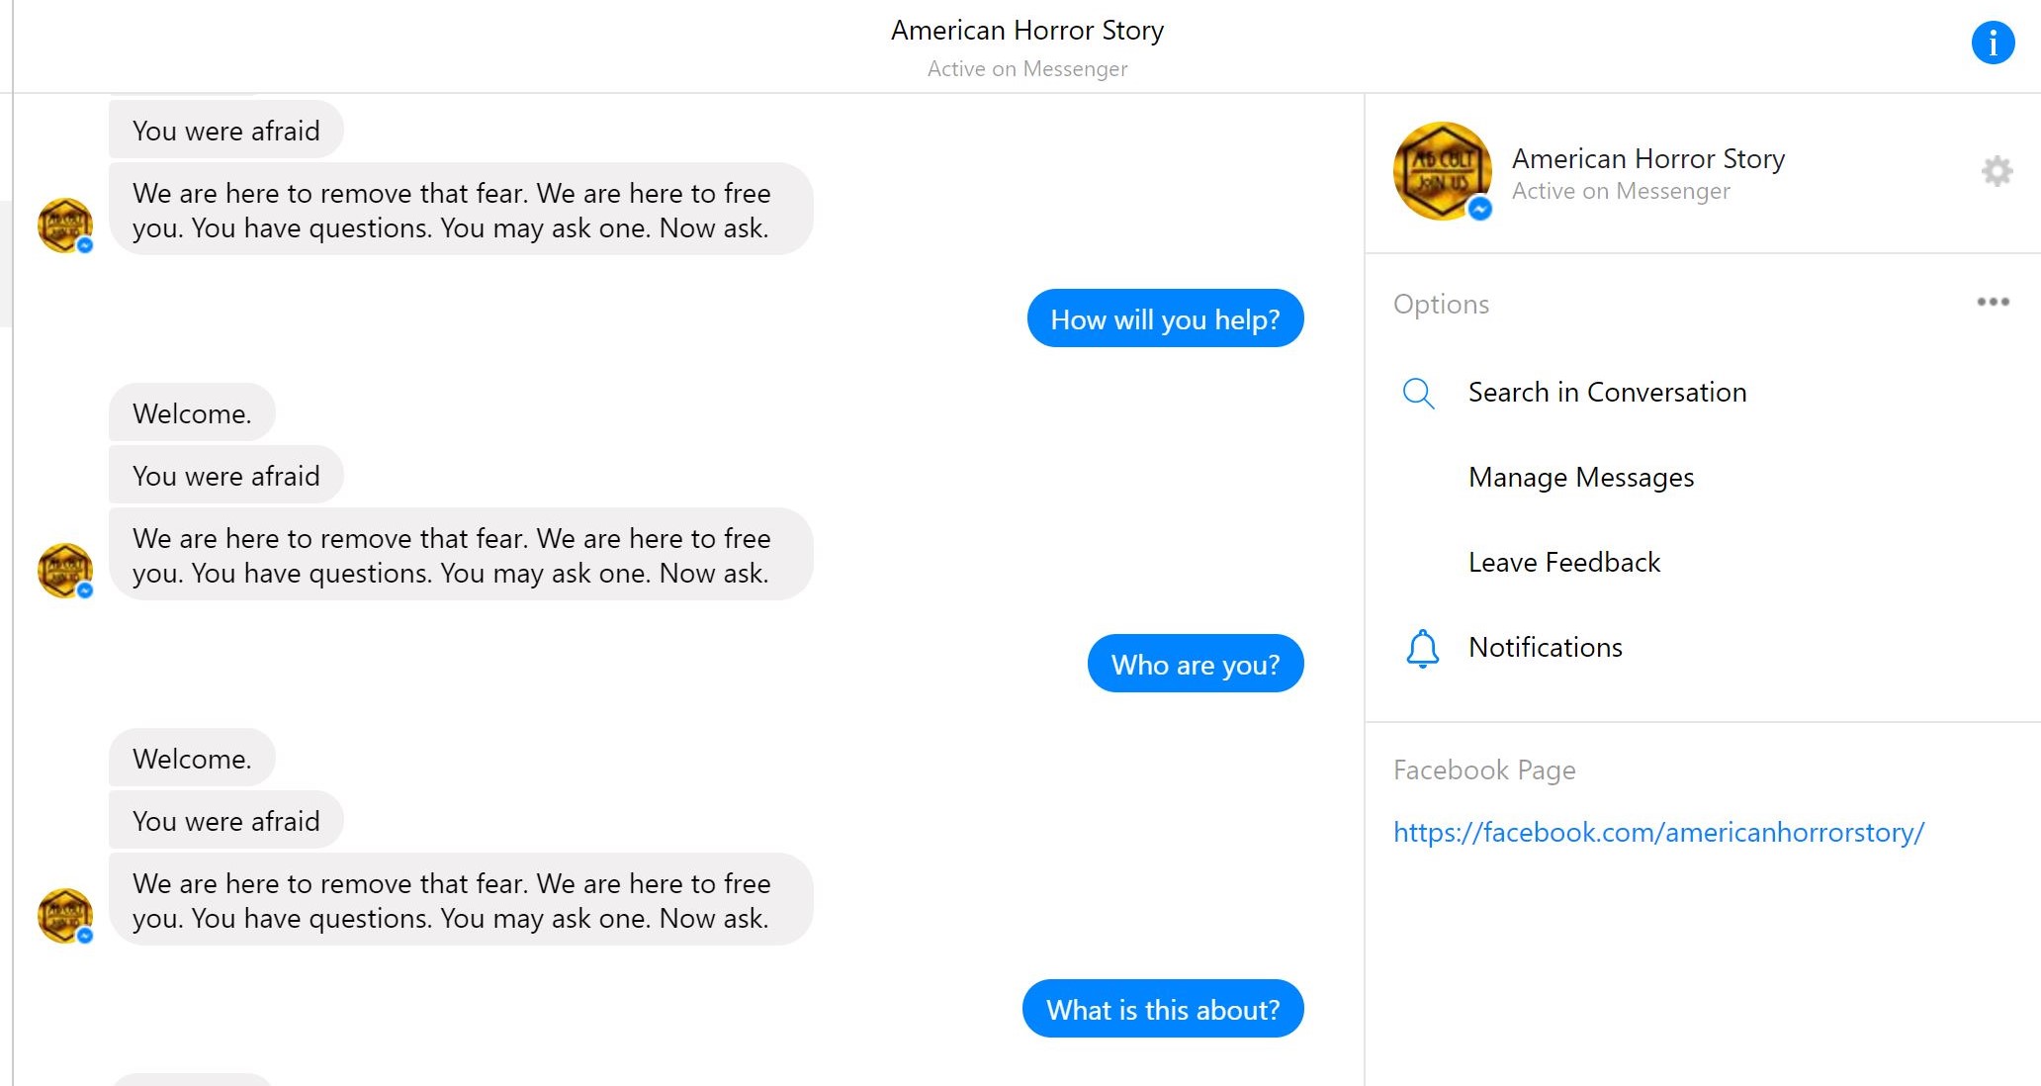
Task: Open Search in Conversation
Action: tap(1607, 393)
